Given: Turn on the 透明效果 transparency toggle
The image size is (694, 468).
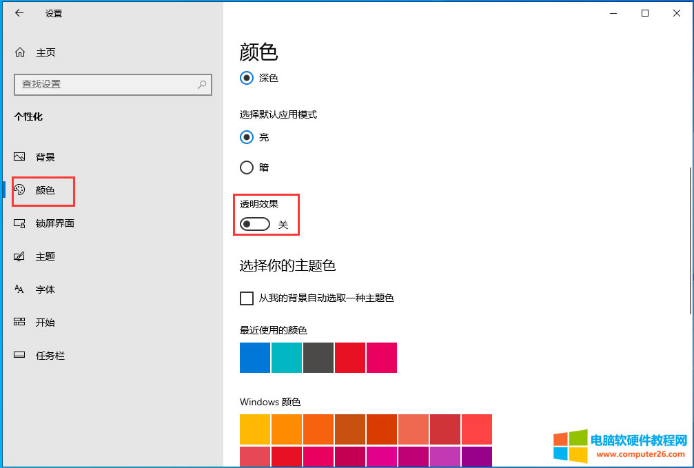Looking at the screenshot, I should 254,223.
